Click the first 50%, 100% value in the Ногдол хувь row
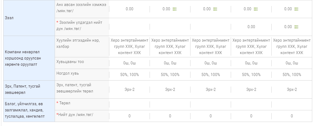Screen dimensions: 316x126 click(x=129, y=75)
